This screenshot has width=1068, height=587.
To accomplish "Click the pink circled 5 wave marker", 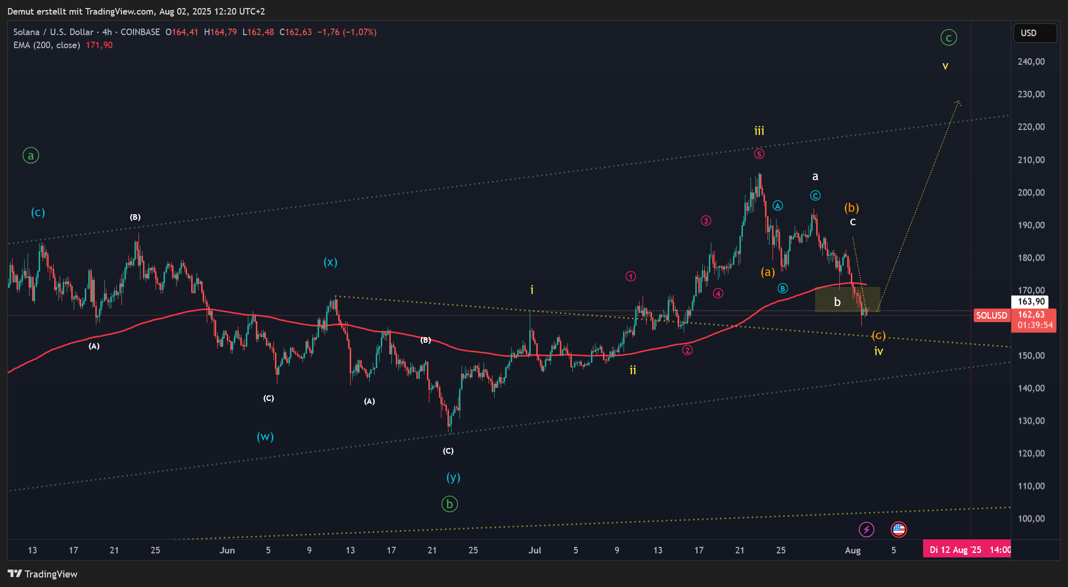I will [759, 154].
